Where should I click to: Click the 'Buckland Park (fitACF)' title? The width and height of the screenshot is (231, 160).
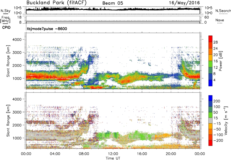[56, 3]
